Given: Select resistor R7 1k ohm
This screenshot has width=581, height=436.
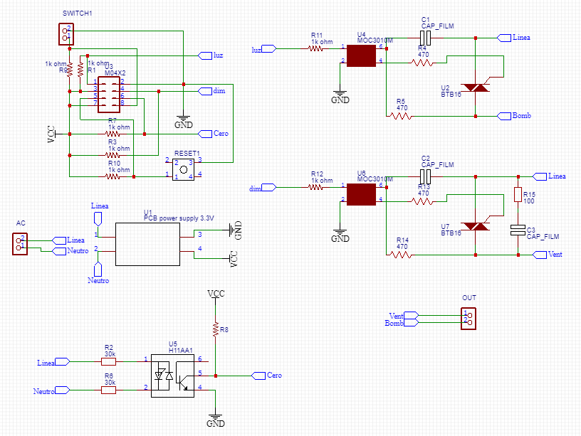Looking at the screenshot, I should [x=112, y=134].
